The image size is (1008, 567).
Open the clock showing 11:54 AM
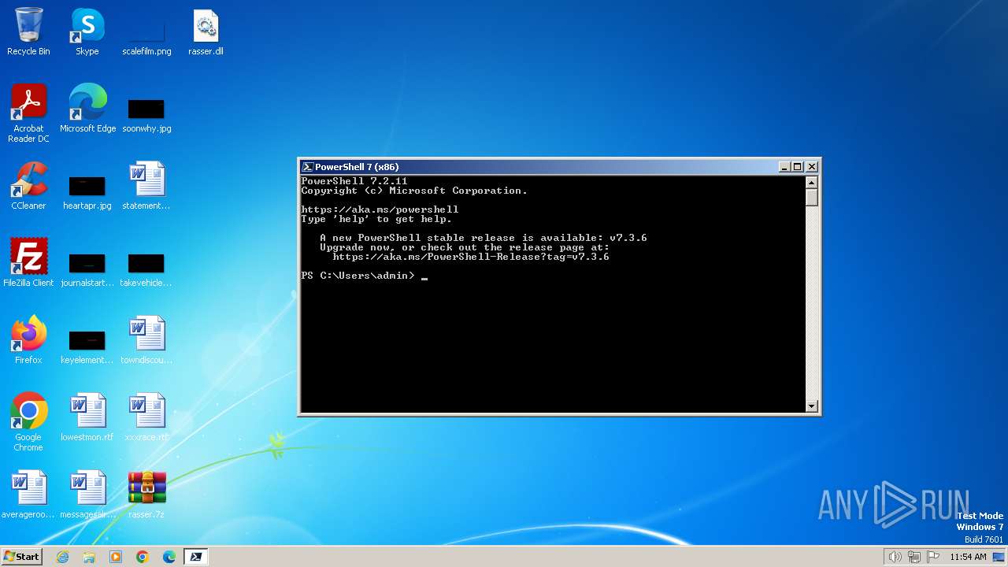coord(968,557)
